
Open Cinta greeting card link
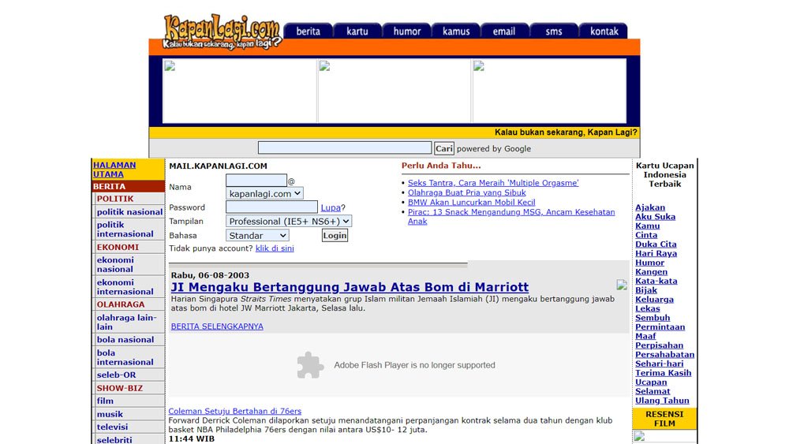pyautogui.click(x=646, y=235)
